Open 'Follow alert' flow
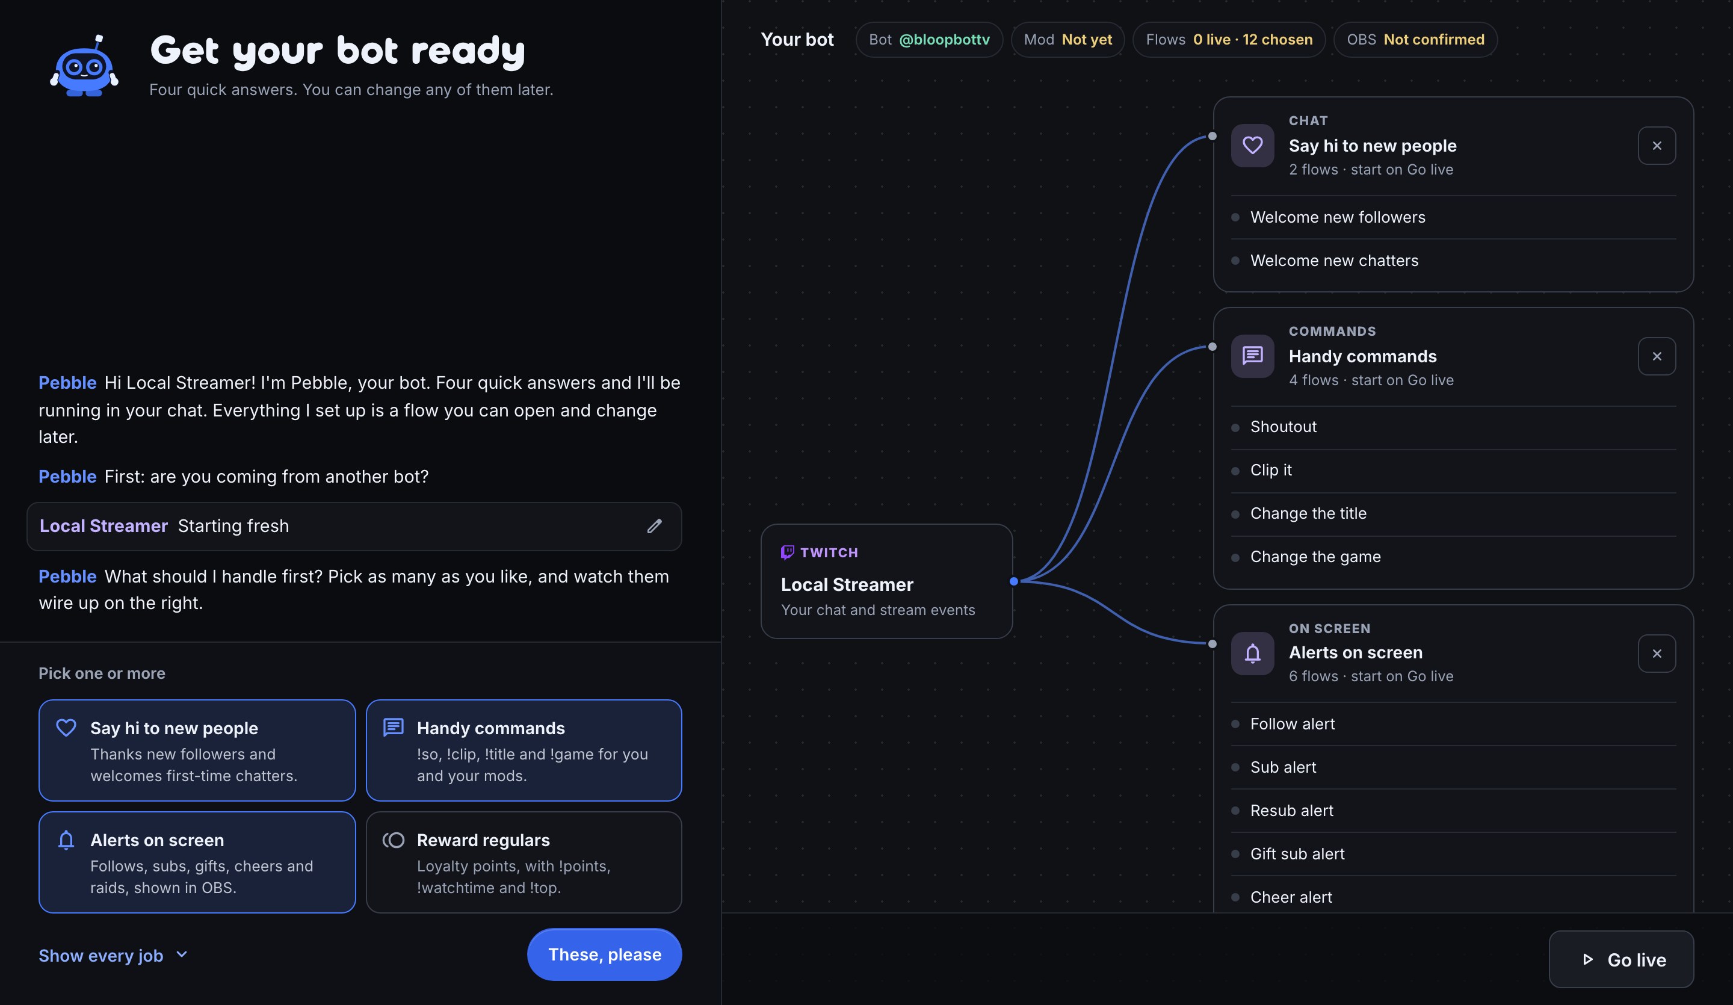1733x1005 pixels. pos(1453,725)
